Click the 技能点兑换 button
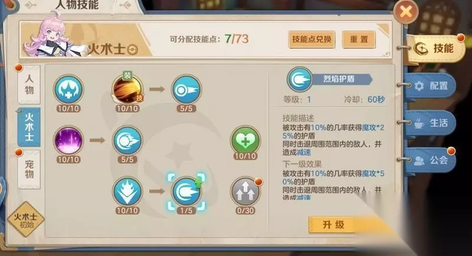This screenshot has height=256, width=472. tap(312, 40)
